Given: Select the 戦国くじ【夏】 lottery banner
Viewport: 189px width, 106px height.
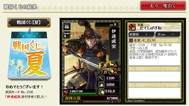Looking at the screenshot, I should [x=29, y=22].
